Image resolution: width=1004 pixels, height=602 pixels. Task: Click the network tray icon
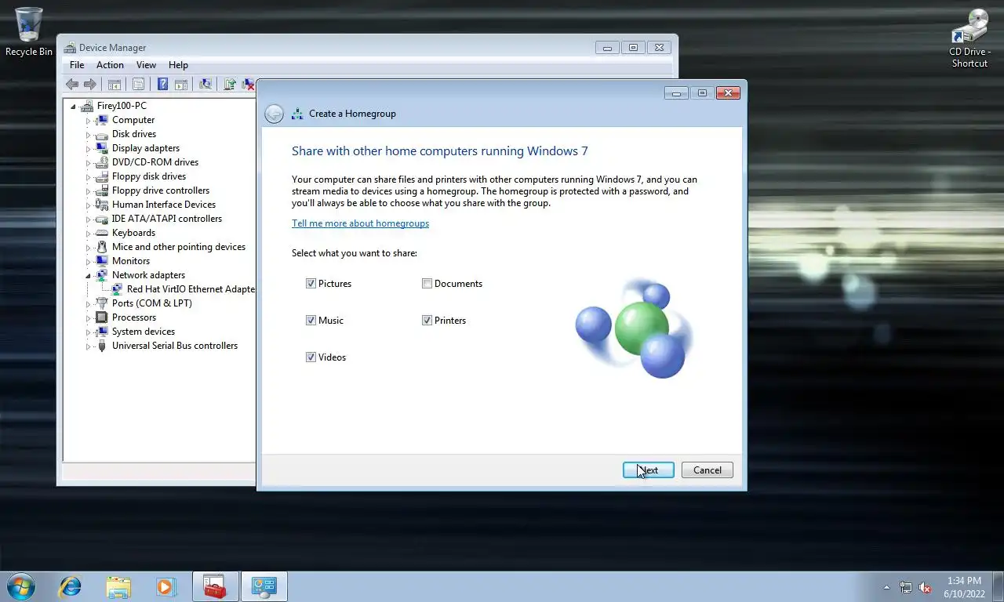click(906, 587)
